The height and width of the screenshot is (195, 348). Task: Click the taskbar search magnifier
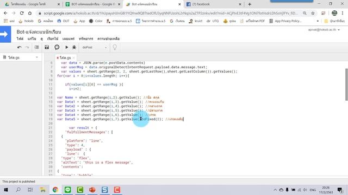click(18, 190)
